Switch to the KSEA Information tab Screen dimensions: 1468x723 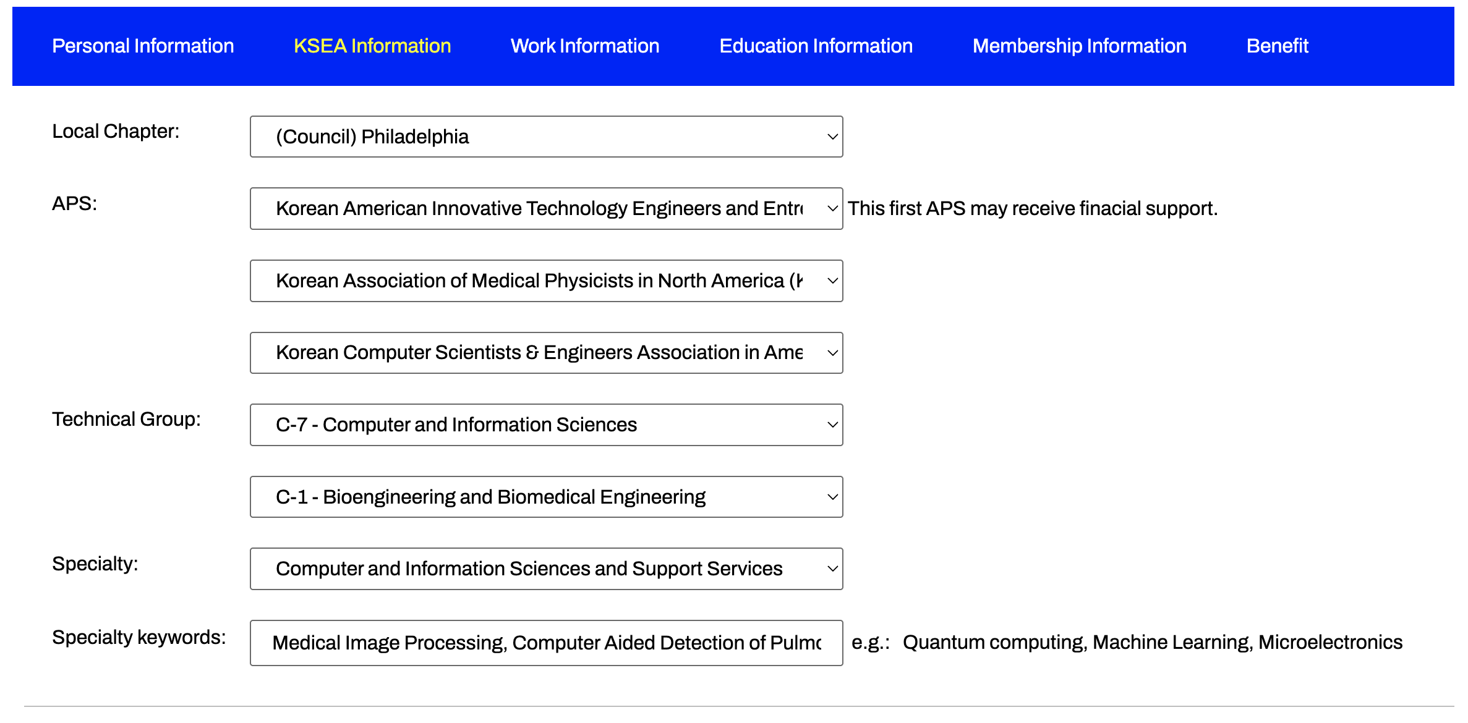point(372,46)
